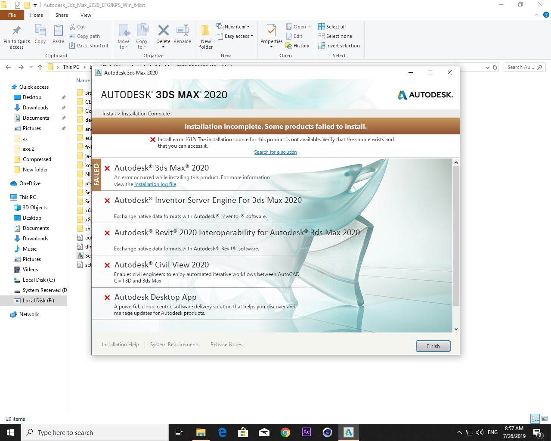Collapse the Explorer ribbon chevron
The image size is (551, 441).
[537, 15]
